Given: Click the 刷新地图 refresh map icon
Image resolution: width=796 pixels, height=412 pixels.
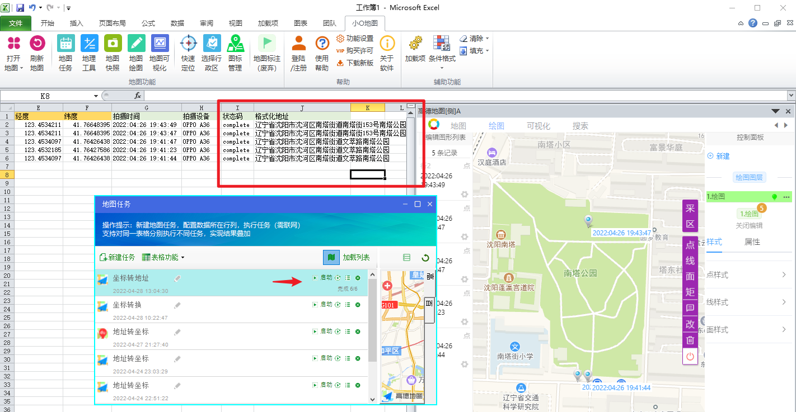Looking at the screenshot, I should (37, 54).
